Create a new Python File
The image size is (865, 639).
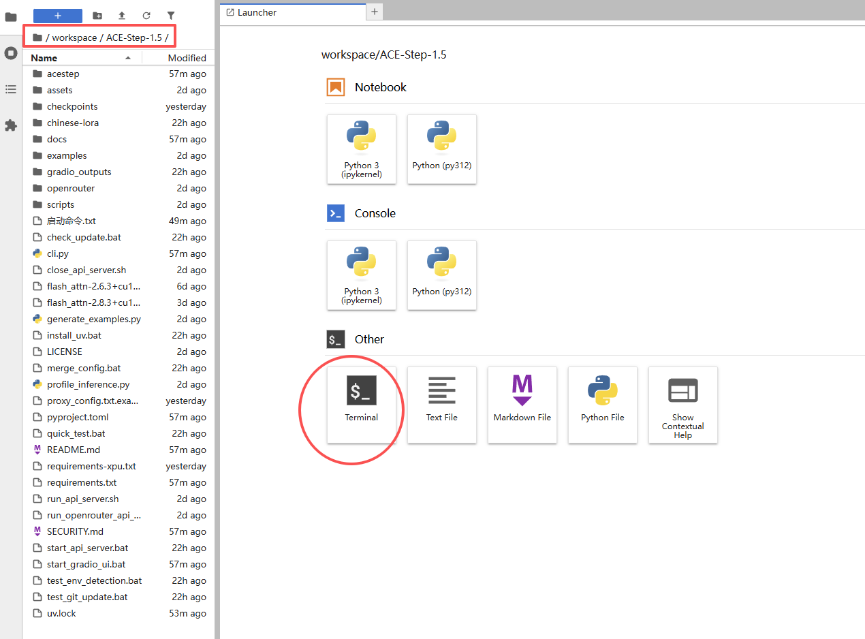point(602,405)
